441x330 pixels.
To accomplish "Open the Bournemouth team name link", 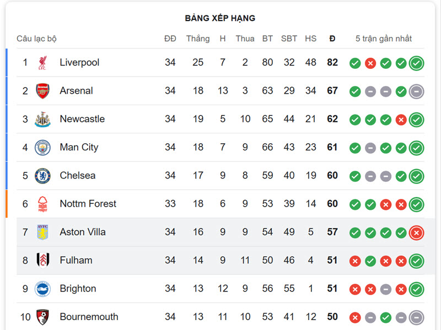I will pyautogui.click(x=89, y=317).
